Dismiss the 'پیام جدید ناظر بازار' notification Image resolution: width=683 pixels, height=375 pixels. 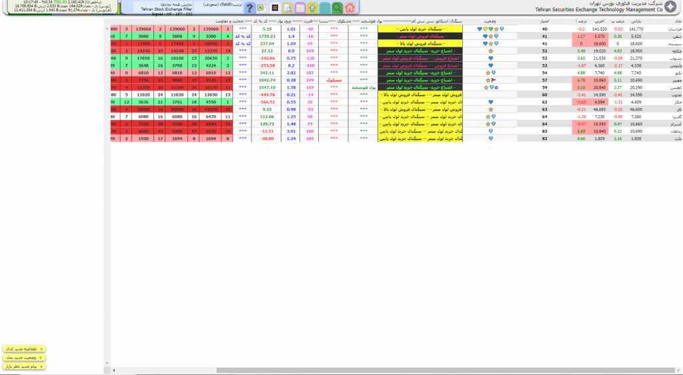point(41,366)
